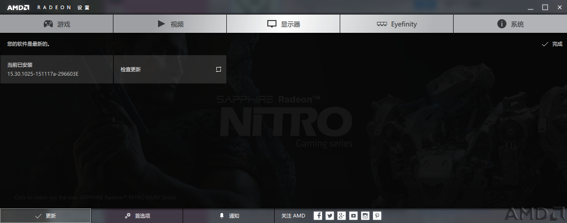Open AMD Facebook page icon

pyautogui.click(x=318, y=216)
